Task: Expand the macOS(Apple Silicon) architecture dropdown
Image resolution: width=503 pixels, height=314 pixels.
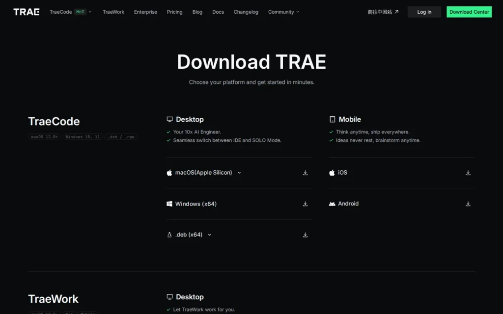Action: point(239,173)
